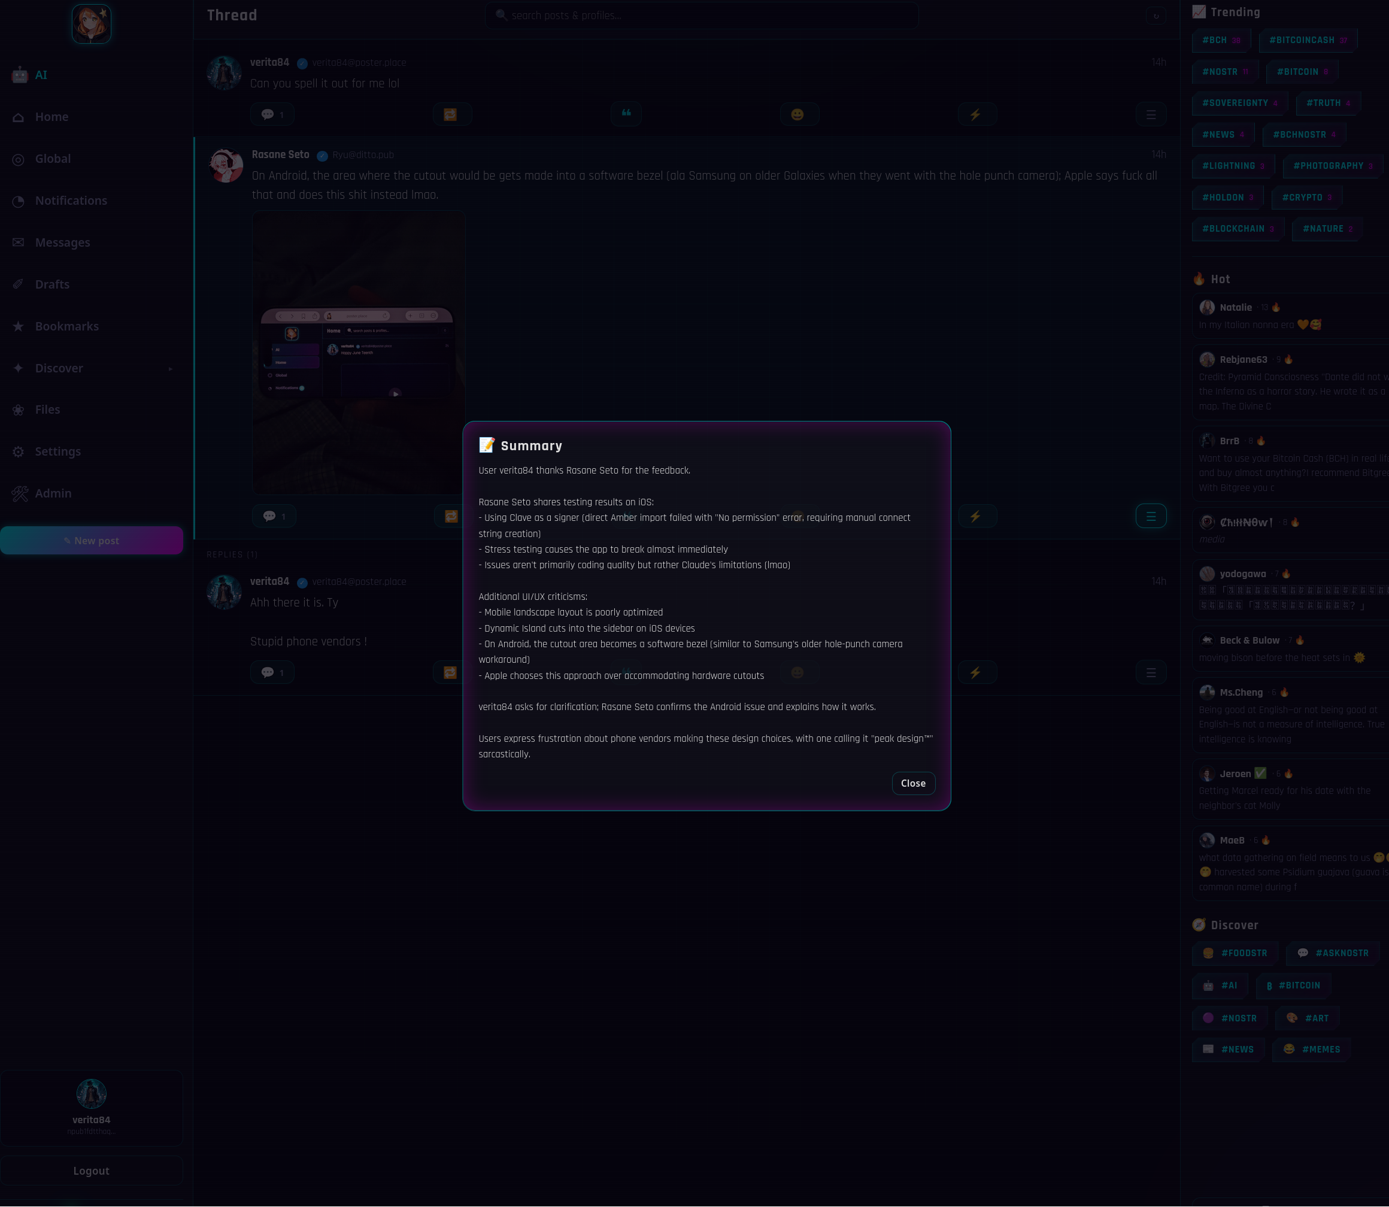Screen dimensions: 1389x1207
Task: Open BrrB's hot post about Bitcoin Cash
Action: tap(1291, 464)
